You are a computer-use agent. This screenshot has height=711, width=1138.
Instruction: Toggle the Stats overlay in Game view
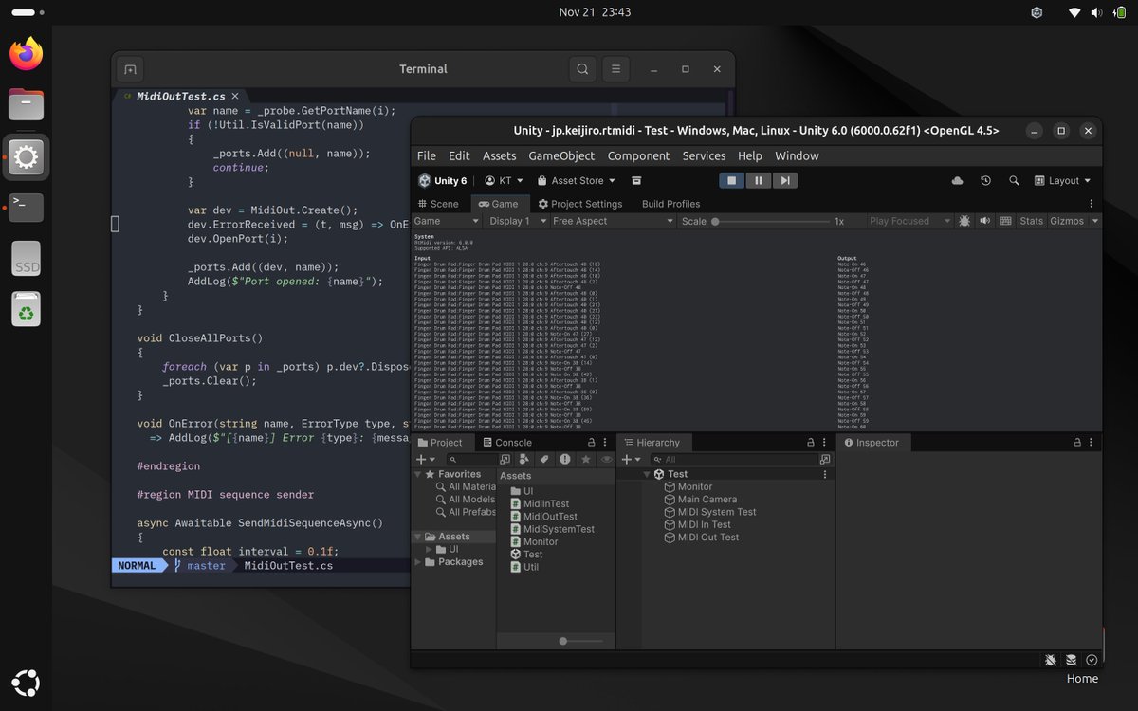(x=1031, y=221)
